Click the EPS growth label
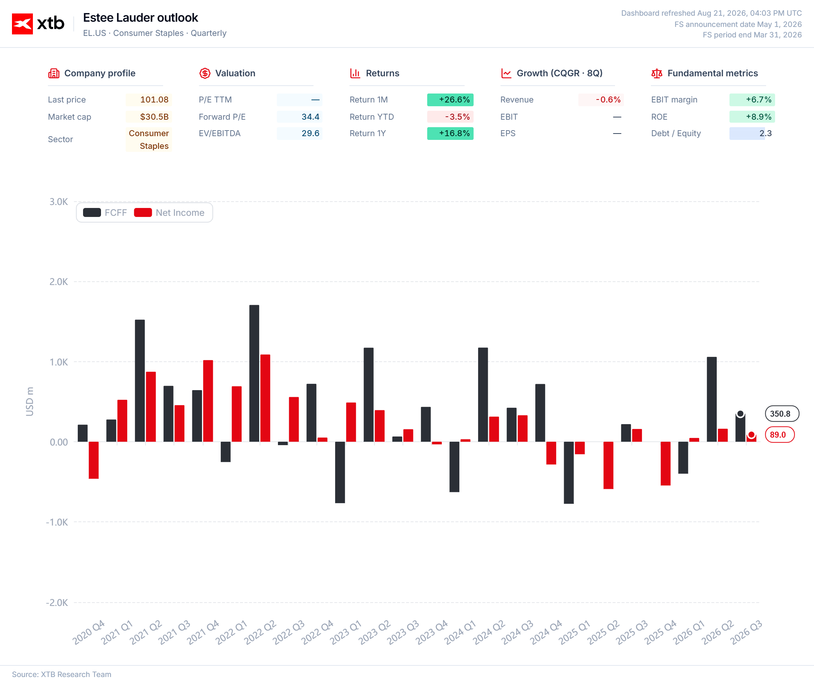The width and height of the screenshot is (814, 683). (508, 133)
